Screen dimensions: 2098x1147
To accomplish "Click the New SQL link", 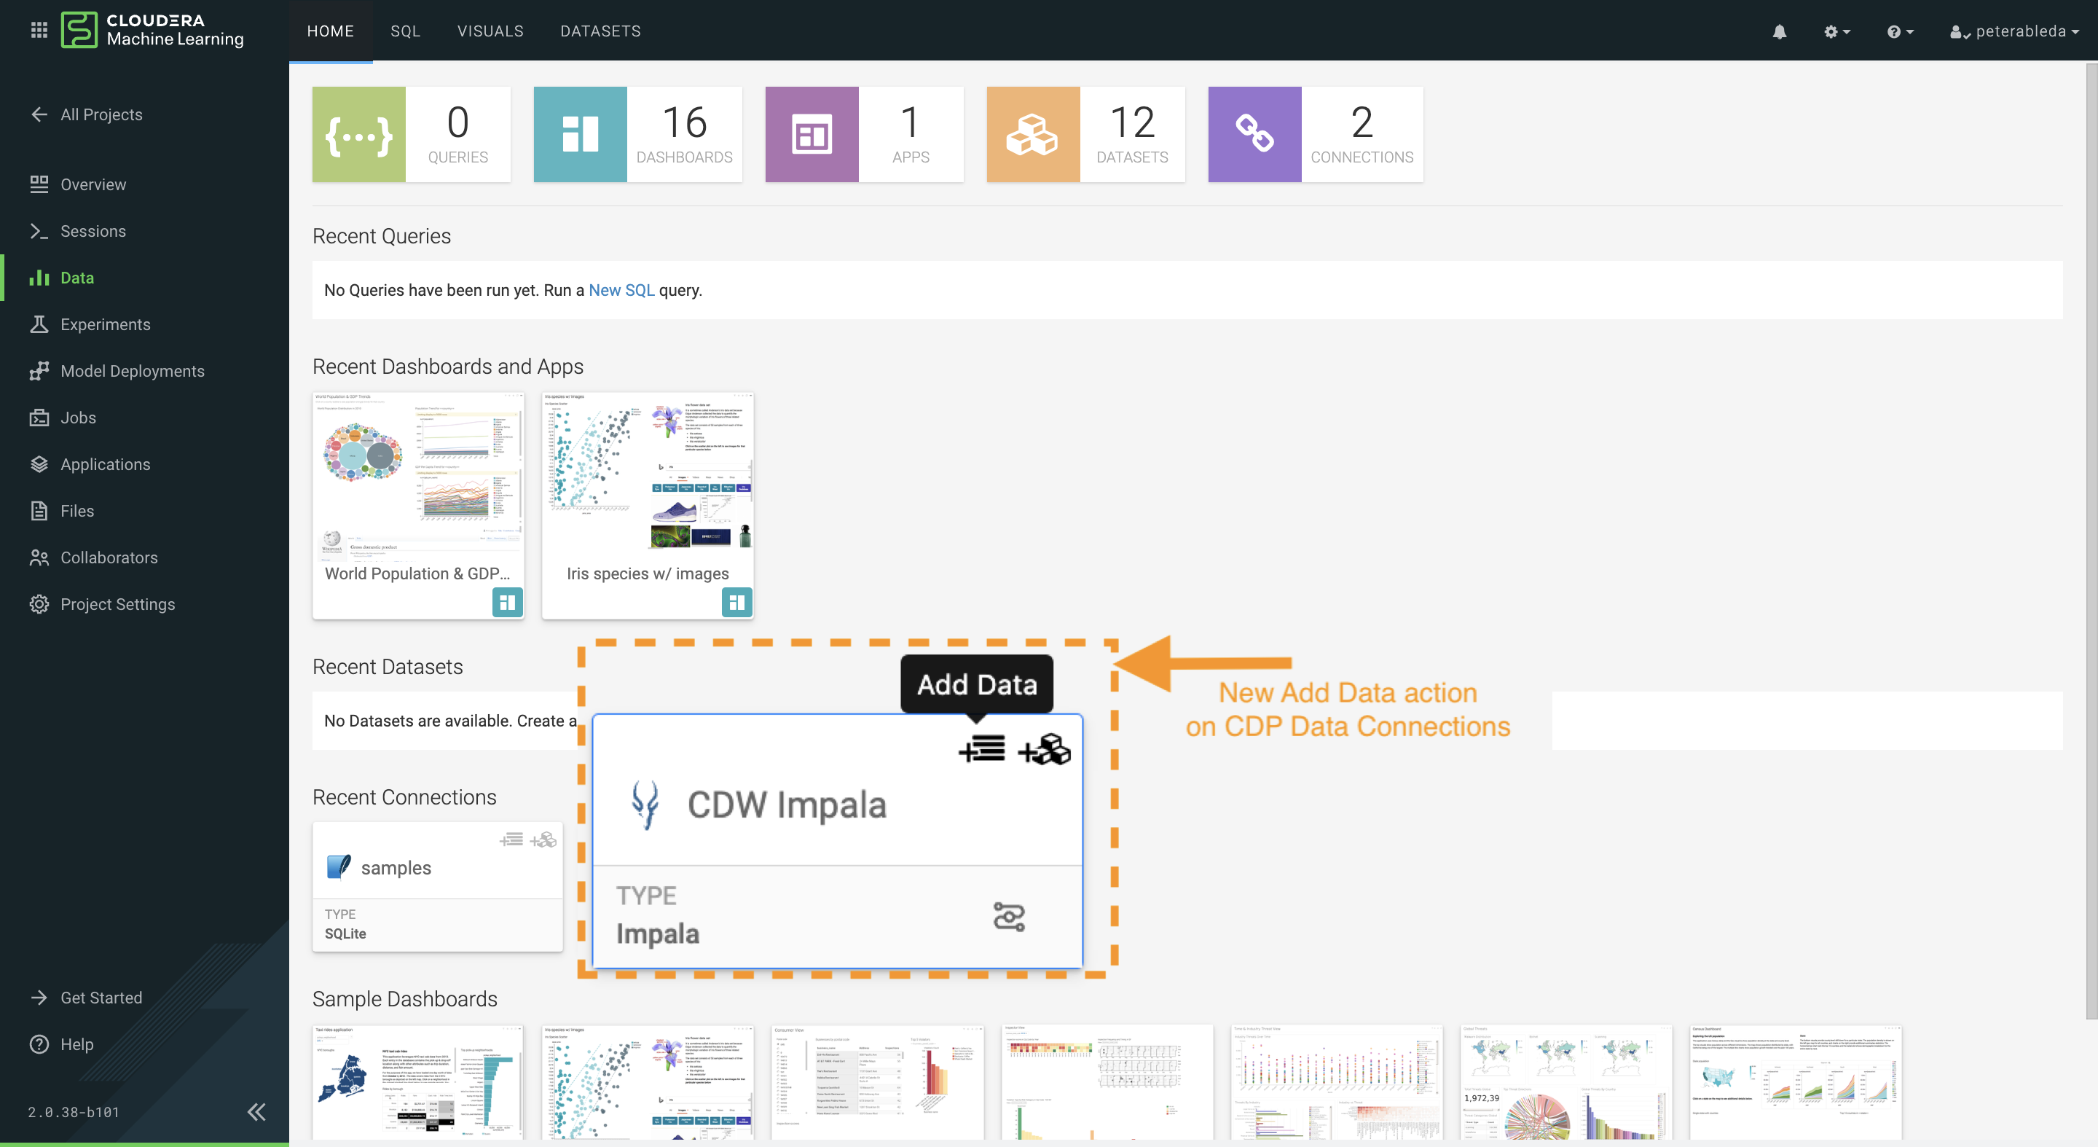I will tap(621, 290).
